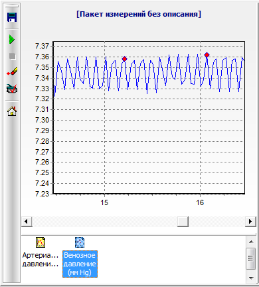Select the venous pressure graph icon
This screenshot has height=287, width=259.
(80, 242)
